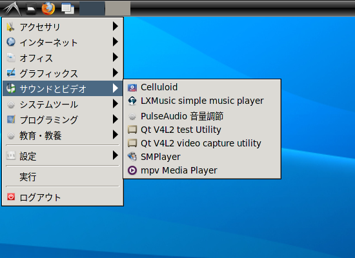Open PulseAudio 音量調節
Viewport: 355px width, 258px height.
(x=202, y=116)
